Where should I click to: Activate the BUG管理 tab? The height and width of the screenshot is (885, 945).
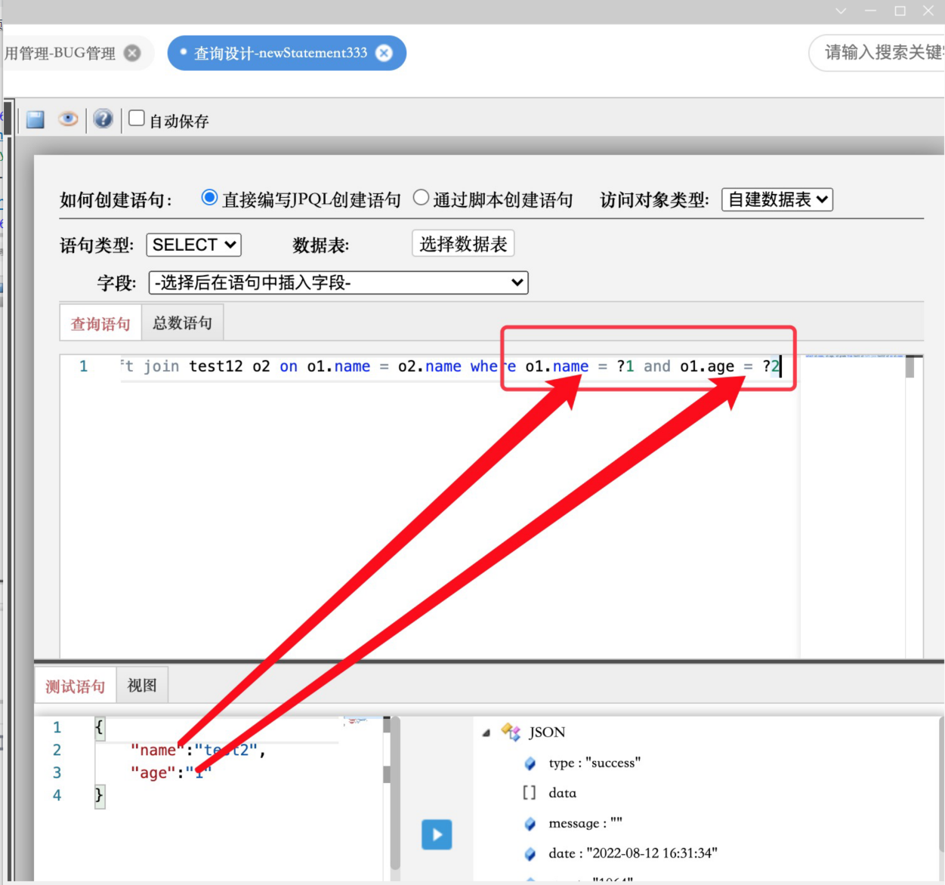click(x=60, y=53)
